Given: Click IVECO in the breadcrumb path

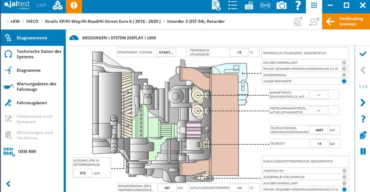Looking at the screenshot, I should (32, 21).
